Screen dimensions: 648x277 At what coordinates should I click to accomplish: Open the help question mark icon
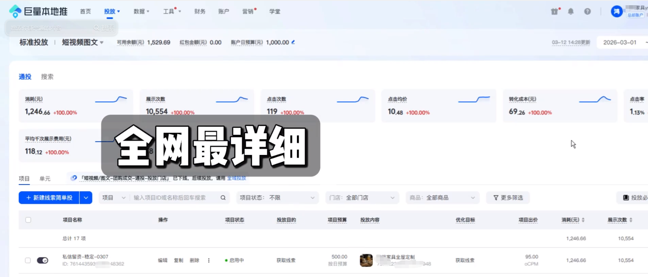click(587, 12)
